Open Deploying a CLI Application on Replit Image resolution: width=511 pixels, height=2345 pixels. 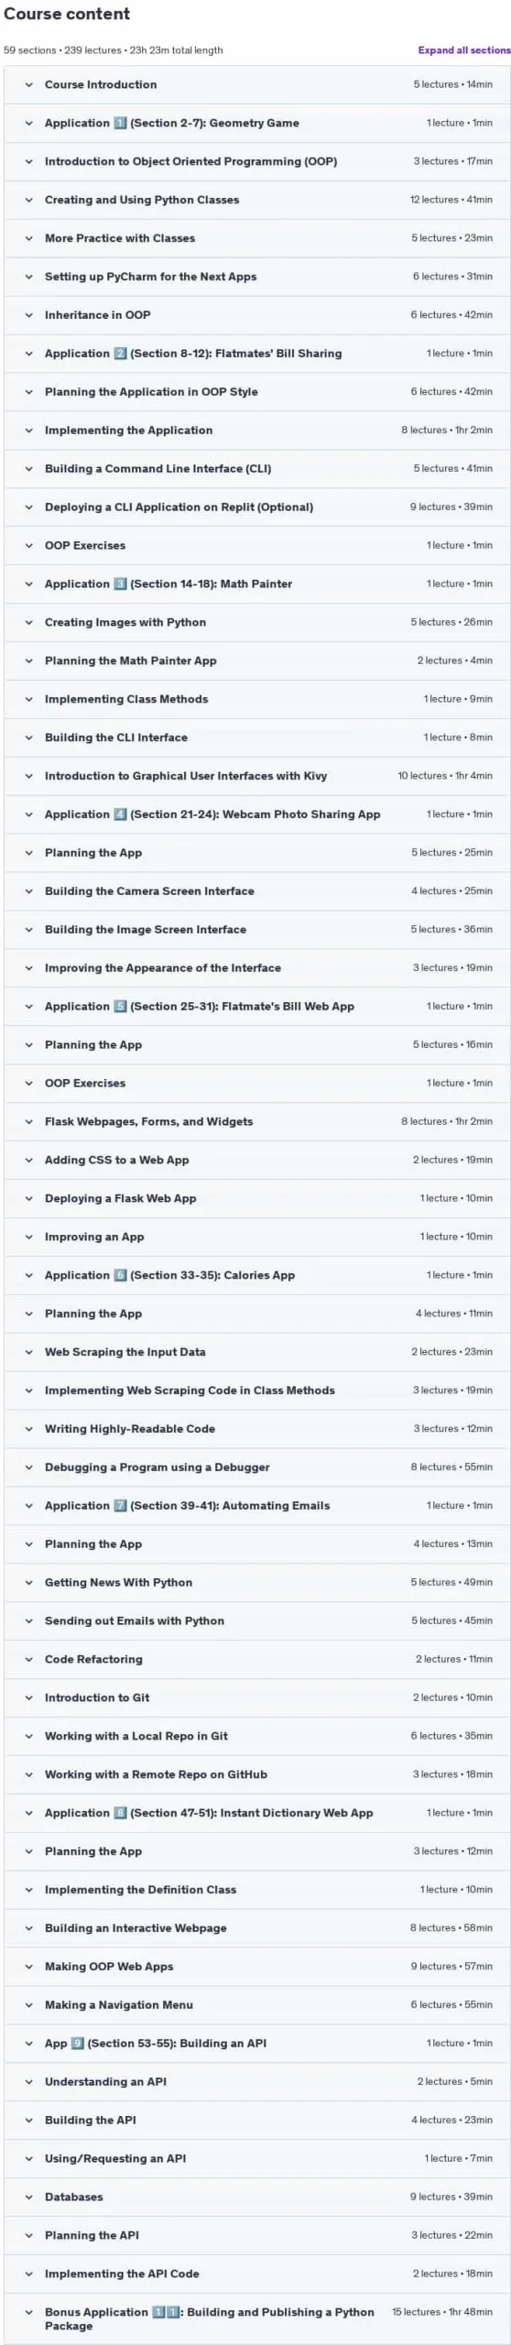point(255,507)
